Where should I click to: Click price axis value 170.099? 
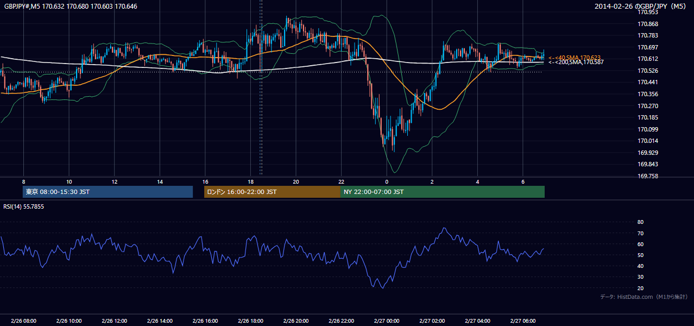coord(648,129)
